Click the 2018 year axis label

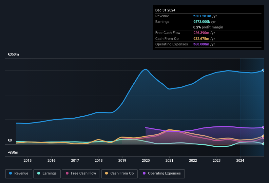point(98,160)
